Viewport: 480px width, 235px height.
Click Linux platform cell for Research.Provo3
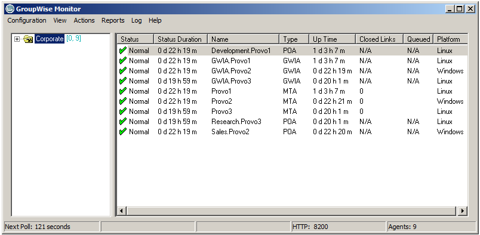click(x=445, y=122)
